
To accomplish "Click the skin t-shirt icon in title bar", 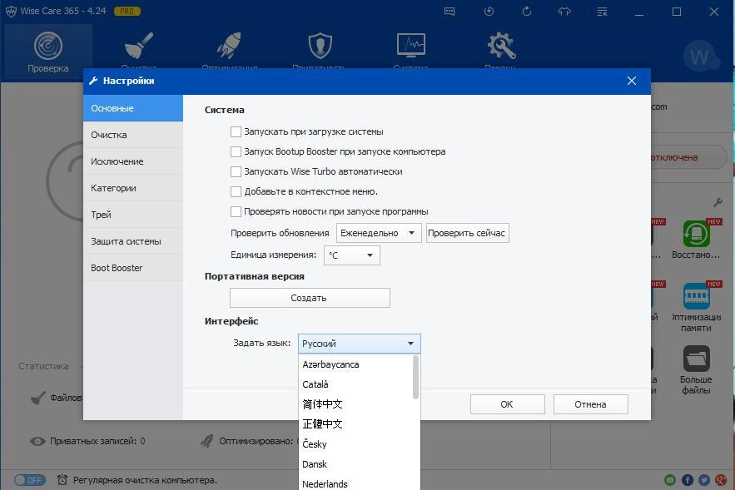I will point(564,12).
